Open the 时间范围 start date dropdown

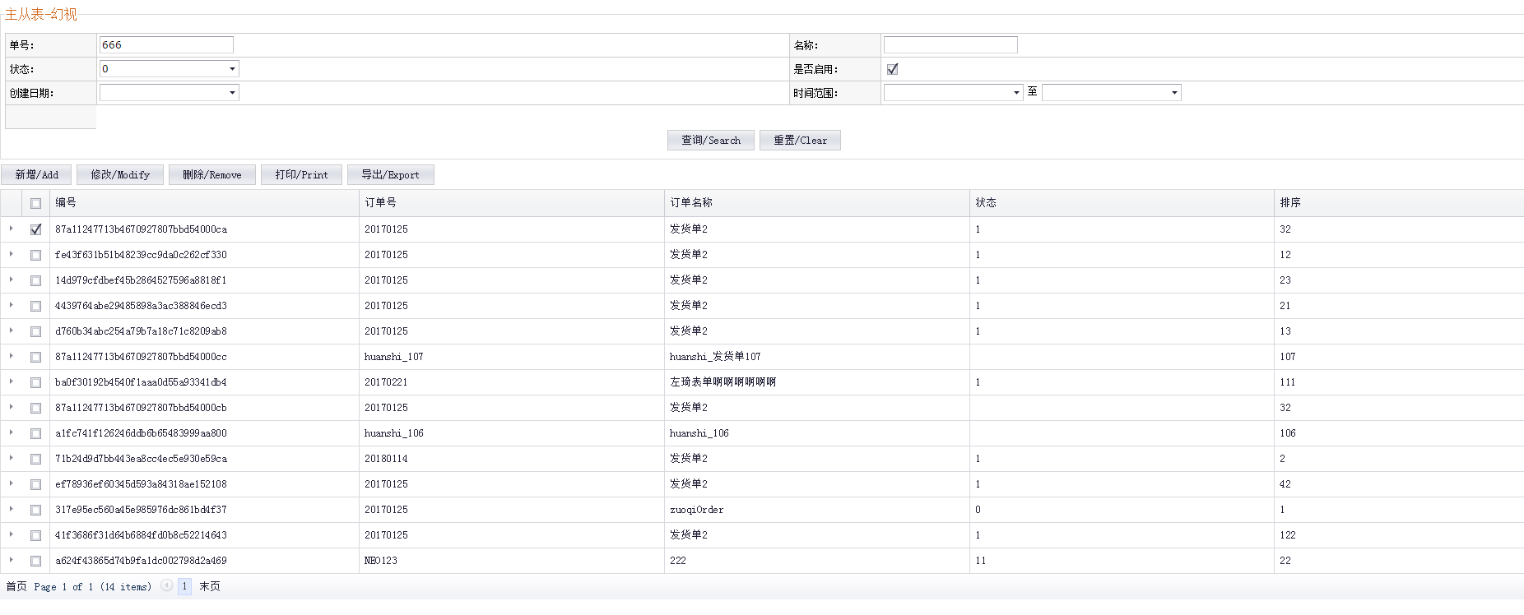(1016, 93)
